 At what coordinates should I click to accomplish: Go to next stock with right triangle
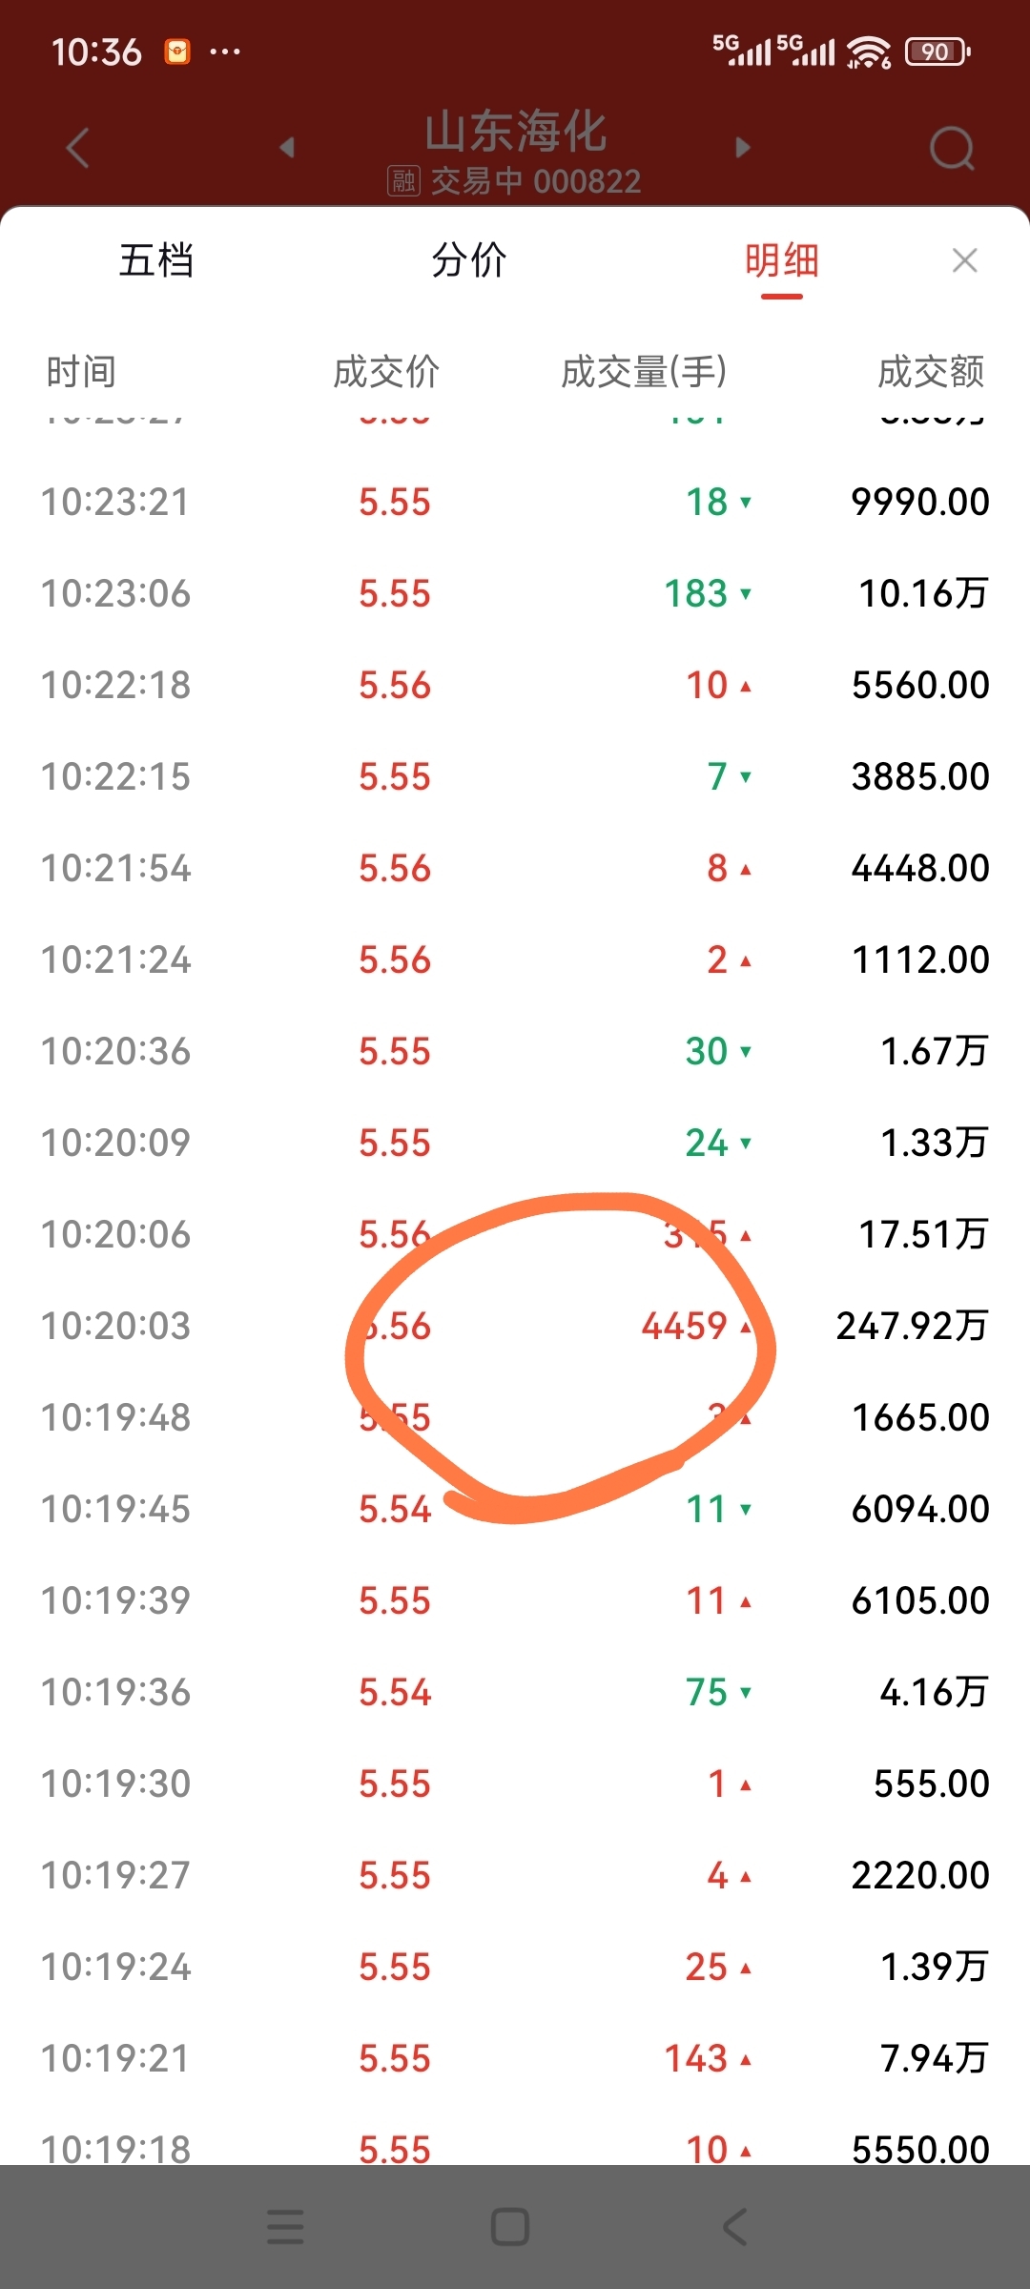coord(743,147)
